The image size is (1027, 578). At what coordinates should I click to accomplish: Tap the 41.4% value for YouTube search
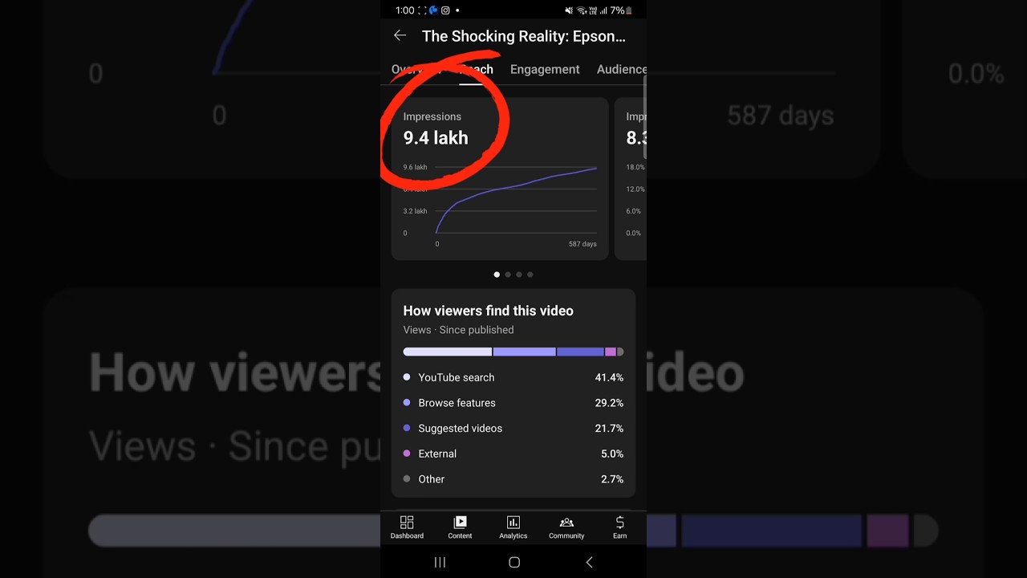click(x=609, y=377)
